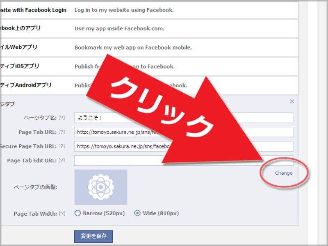The height and width of the screenshot is (246, 328).
Task: Expand the Facebook上のアプリ row
Action: tap(149, 28)
